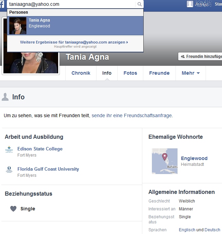Open the Chronik tab
The image size is (222, 234).
tap(81, 73)
